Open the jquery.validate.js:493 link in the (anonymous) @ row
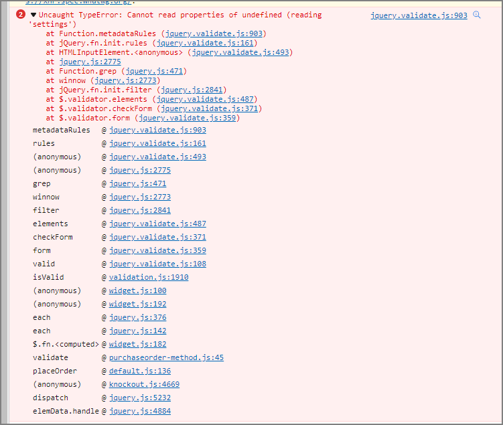 coord(157,157)
